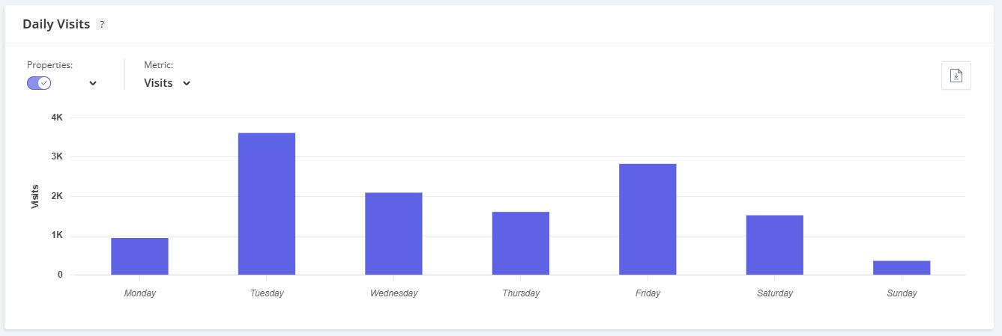The width and height of the screenshot is (1002, 336).
Task: Click the Daily Visits title
Action: coord(56,24)
